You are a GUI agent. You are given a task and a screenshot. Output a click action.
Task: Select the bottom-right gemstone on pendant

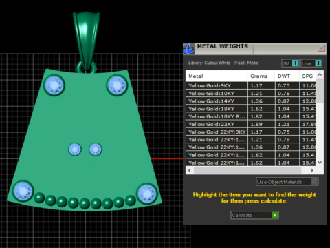point(147,194)
